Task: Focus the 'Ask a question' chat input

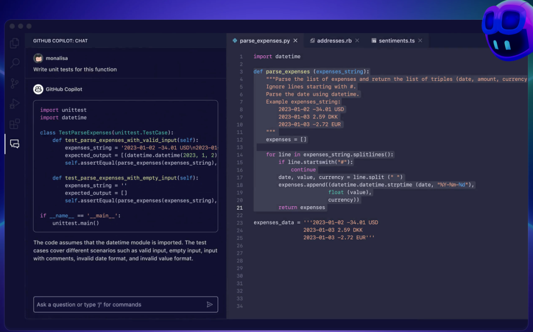Action: pyautogui.click(x=118, y=304)
